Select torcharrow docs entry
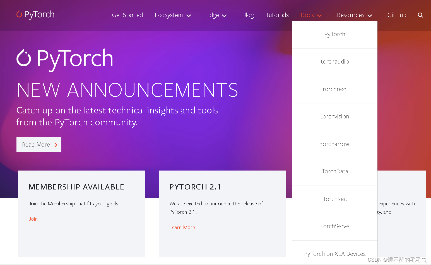This screenshot has height=265, width=431. [x=335, y=144]
